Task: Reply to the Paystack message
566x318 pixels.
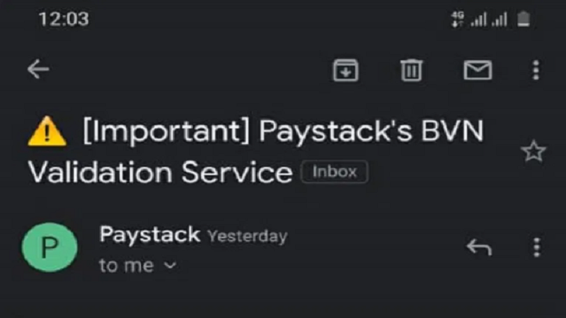Action: [479, 247]
